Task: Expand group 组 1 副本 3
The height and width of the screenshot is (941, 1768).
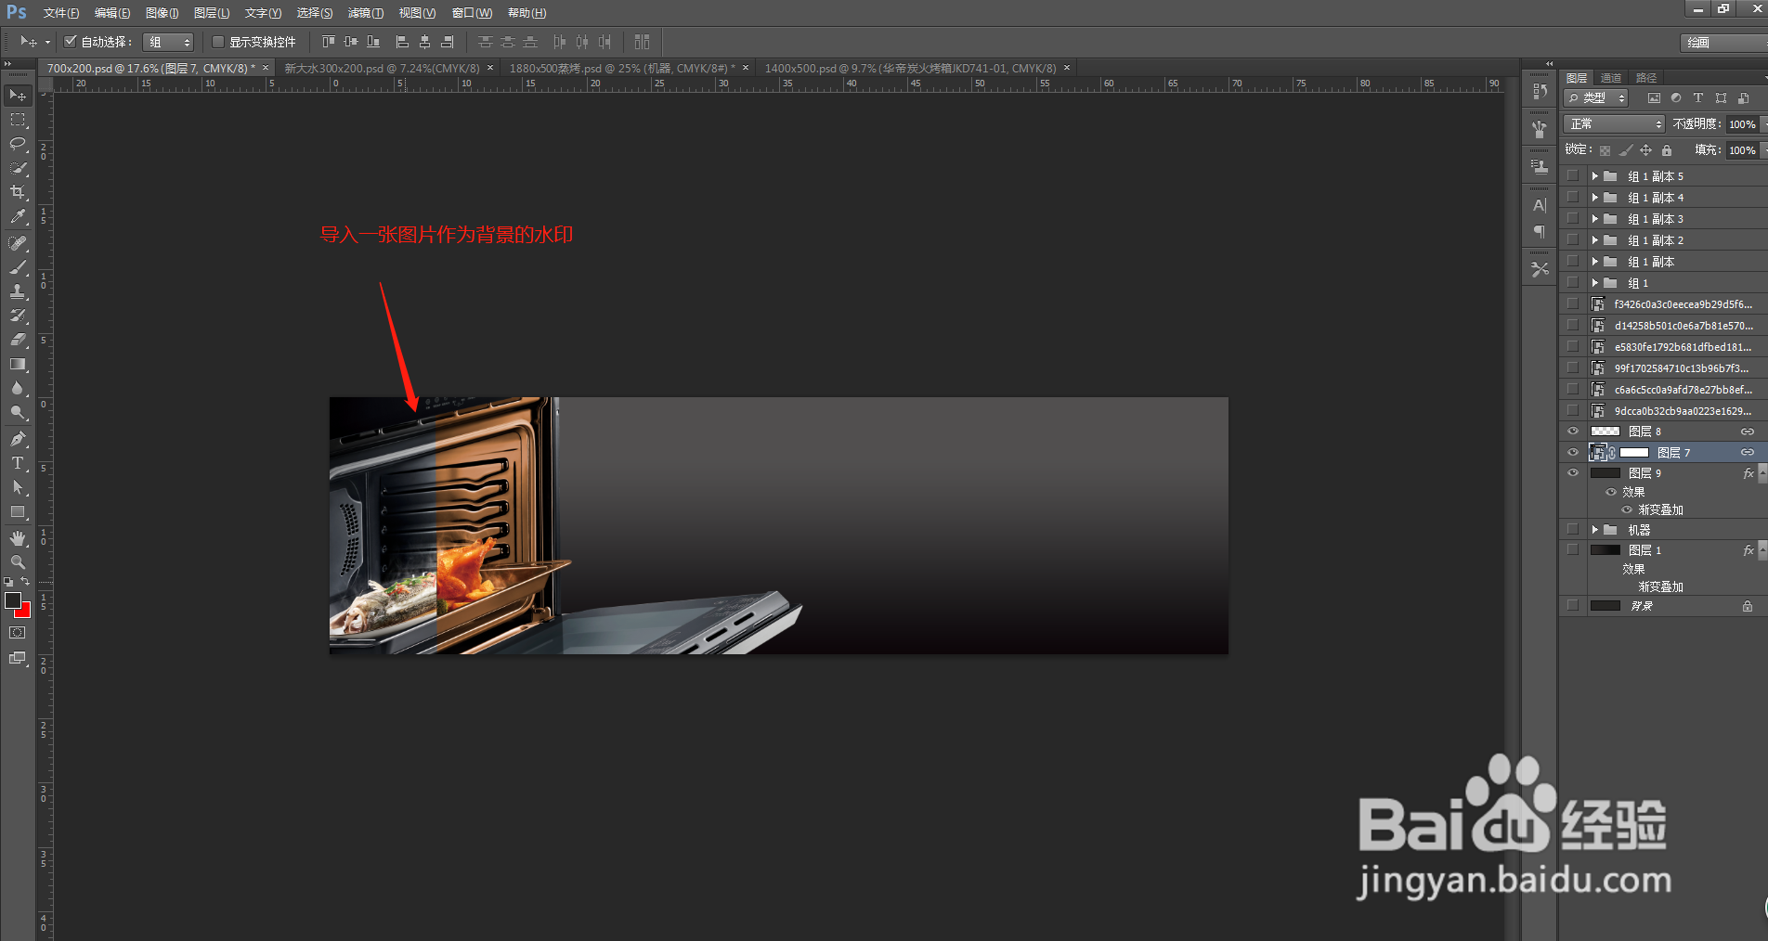Action: [1595, 219]
